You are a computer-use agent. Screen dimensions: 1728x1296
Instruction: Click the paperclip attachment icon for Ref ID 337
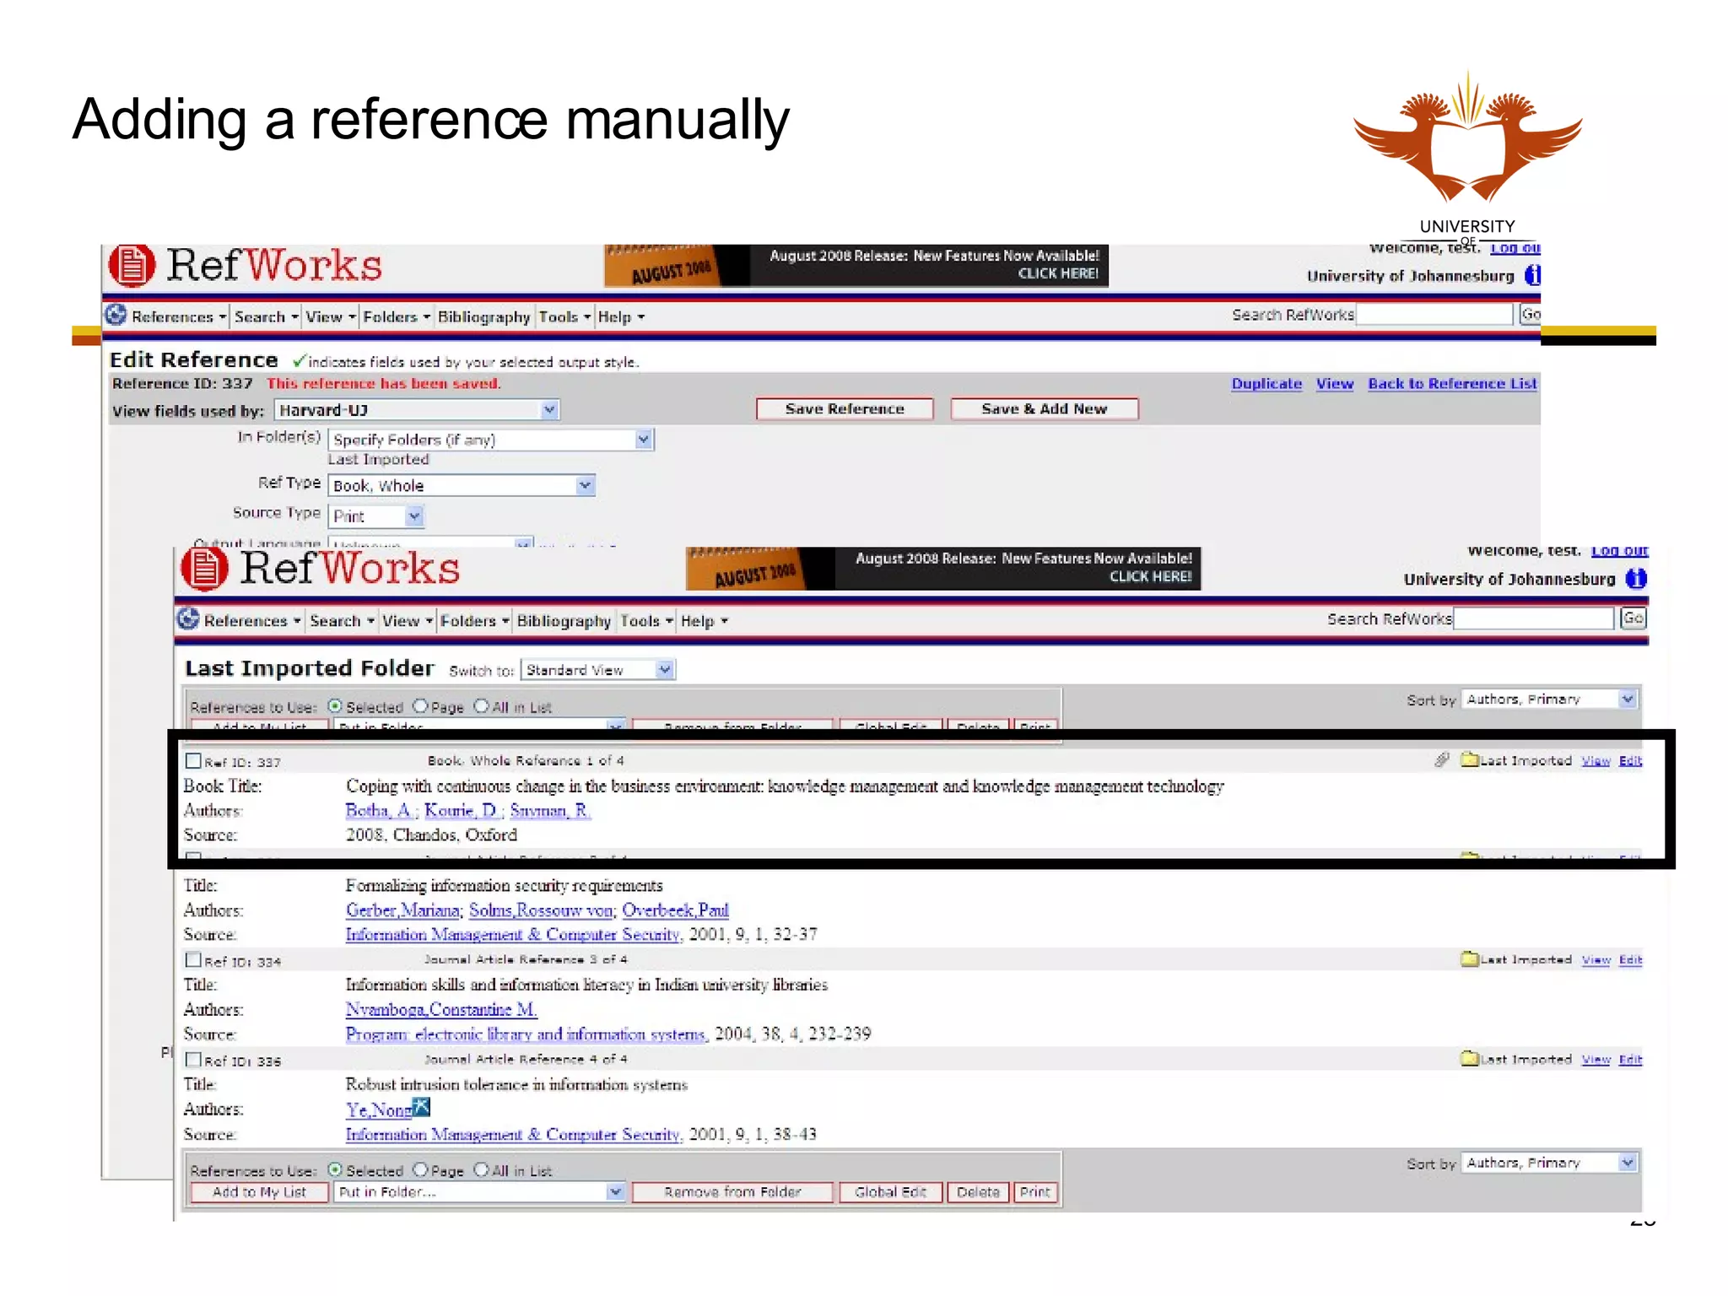pyautogui.click(x=1442, y=759)
